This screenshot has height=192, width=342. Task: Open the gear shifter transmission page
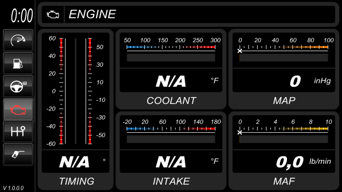point(18,132)
